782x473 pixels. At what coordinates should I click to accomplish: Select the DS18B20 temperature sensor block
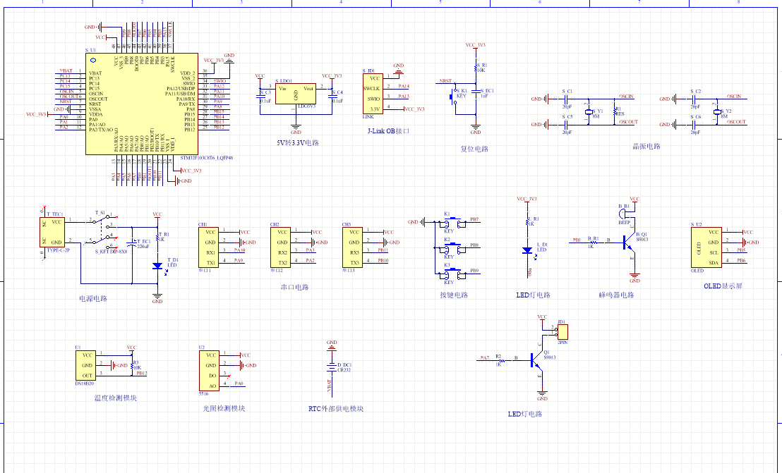click(x=86, y=365)
